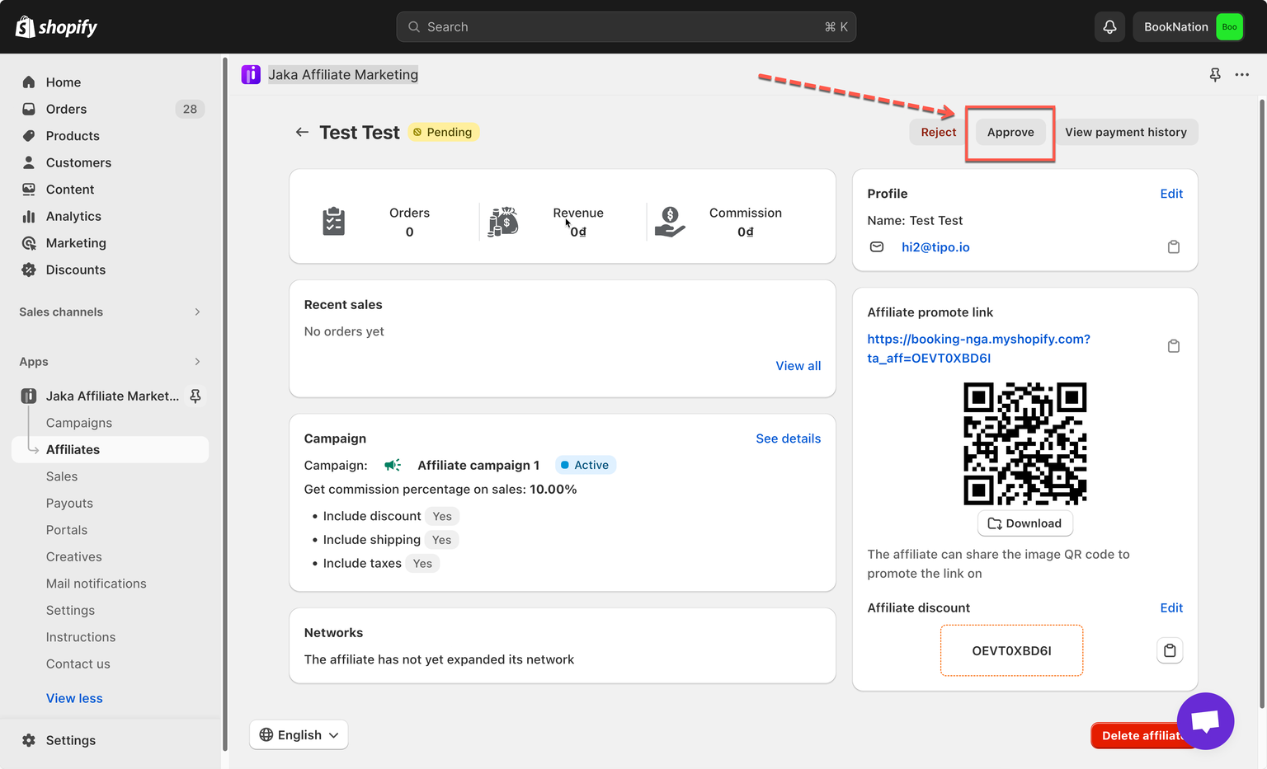The image size is (1267, 769).
Task: Click the Search field in top bar
Action: coord(625,27)
